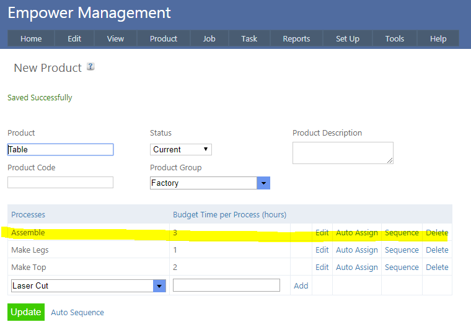
Task: Open the Reports menu
Action: (296, 38)
